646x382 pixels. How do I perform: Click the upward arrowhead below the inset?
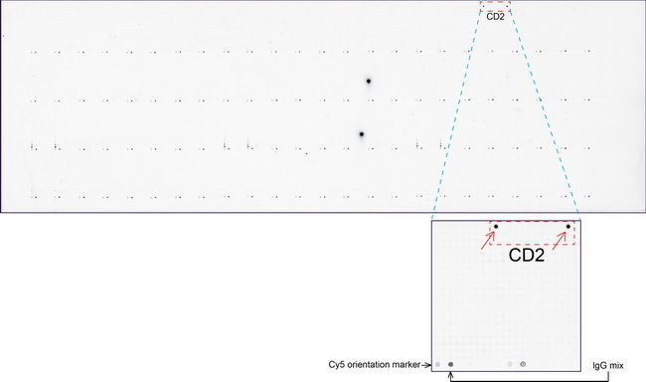tap(451, 375)
